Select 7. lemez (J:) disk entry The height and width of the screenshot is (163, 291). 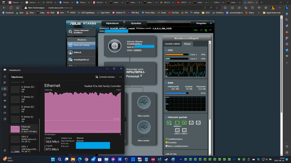pos(24,99)
